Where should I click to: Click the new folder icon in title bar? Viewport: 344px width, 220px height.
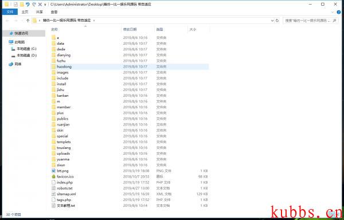tap(22, 4)
